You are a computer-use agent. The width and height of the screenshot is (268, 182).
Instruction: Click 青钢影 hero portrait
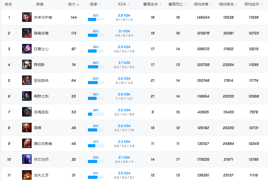pos(27,64)
